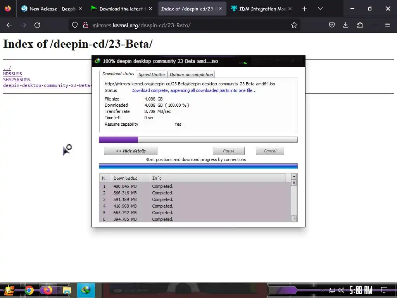The width and height of the screenshot is (397, 298).
Task: Close the New Release - Deepin tab
Action: 80,9
